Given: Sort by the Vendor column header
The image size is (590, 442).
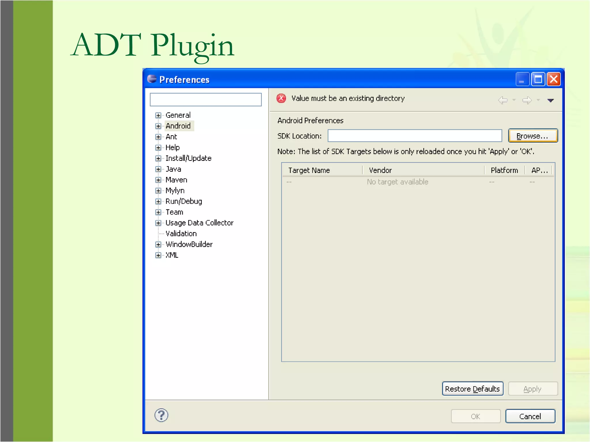Looking at the screenshot, I should pyautogui.click(x=423, y=170).
